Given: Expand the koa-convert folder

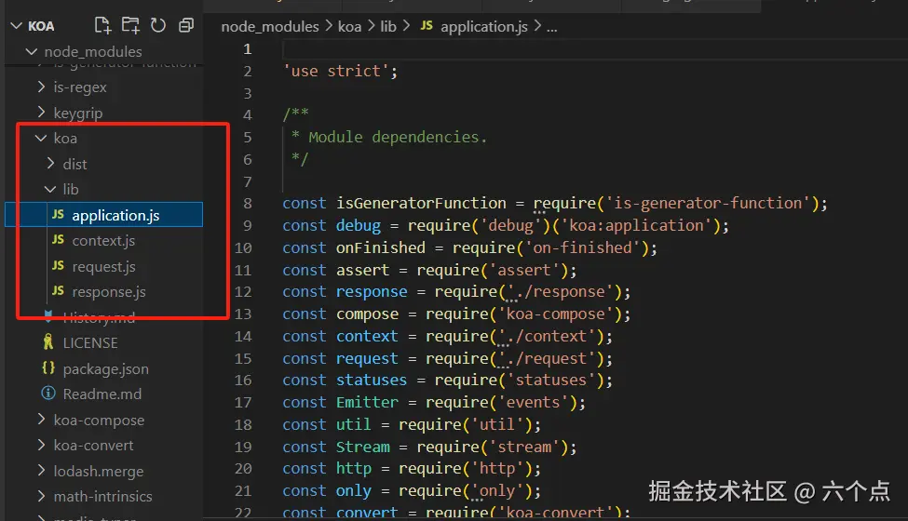Looking at the screenshot, I should point(41,446).
